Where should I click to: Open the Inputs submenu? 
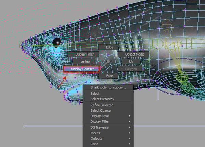point(108,133)
